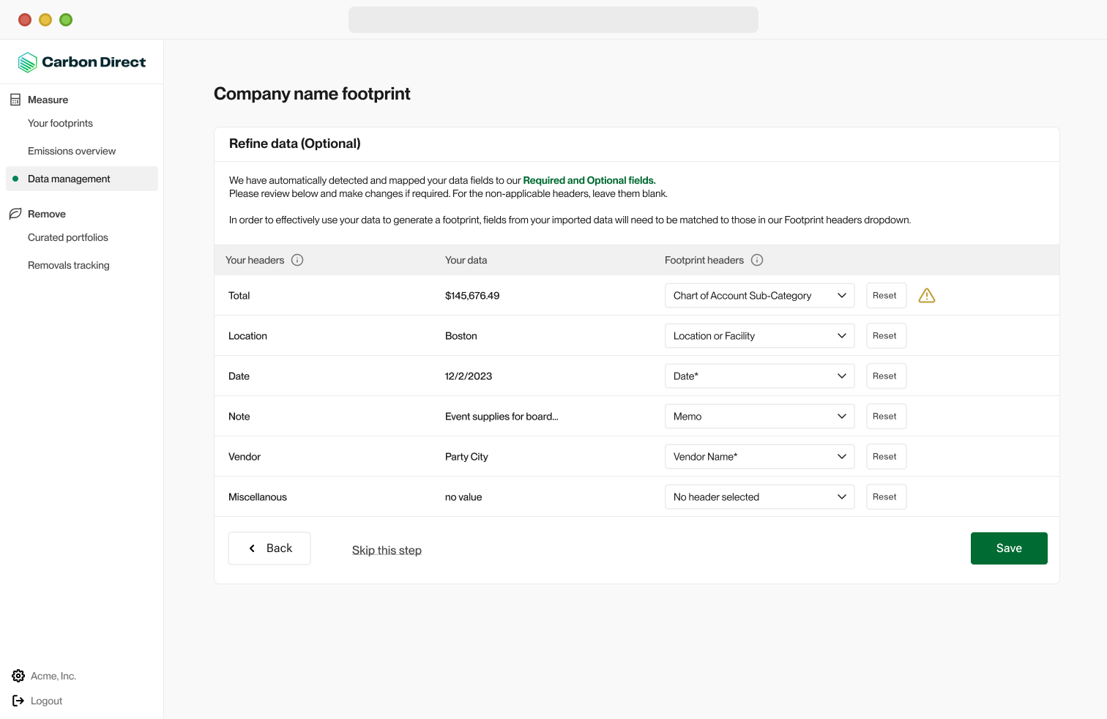Viewport: 1107px width, 719px height.
Task: Open Emissions overview
Action: tap(72, 151)
